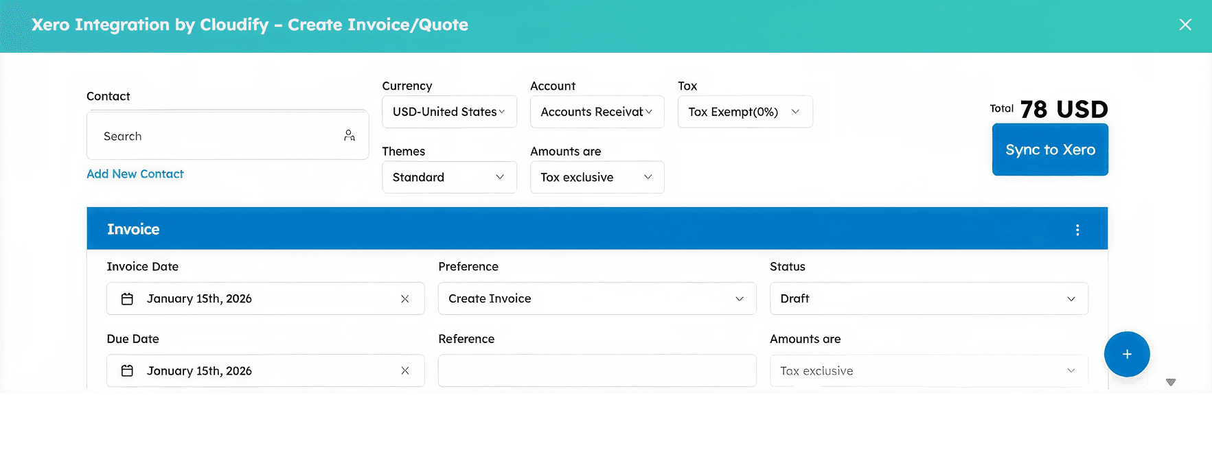
Task: Click Add New Contact link
Action: tap(135, 174)
